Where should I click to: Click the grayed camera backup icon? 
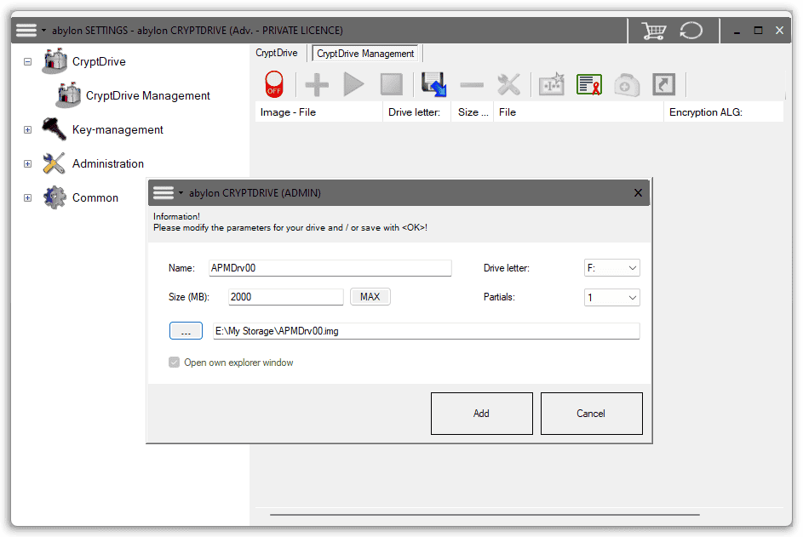click(x=627, y=85)
